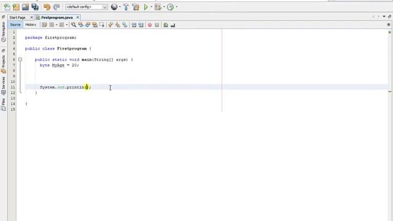Click the Open Project toolbar icon
The image size is (393, 221).
25,7
